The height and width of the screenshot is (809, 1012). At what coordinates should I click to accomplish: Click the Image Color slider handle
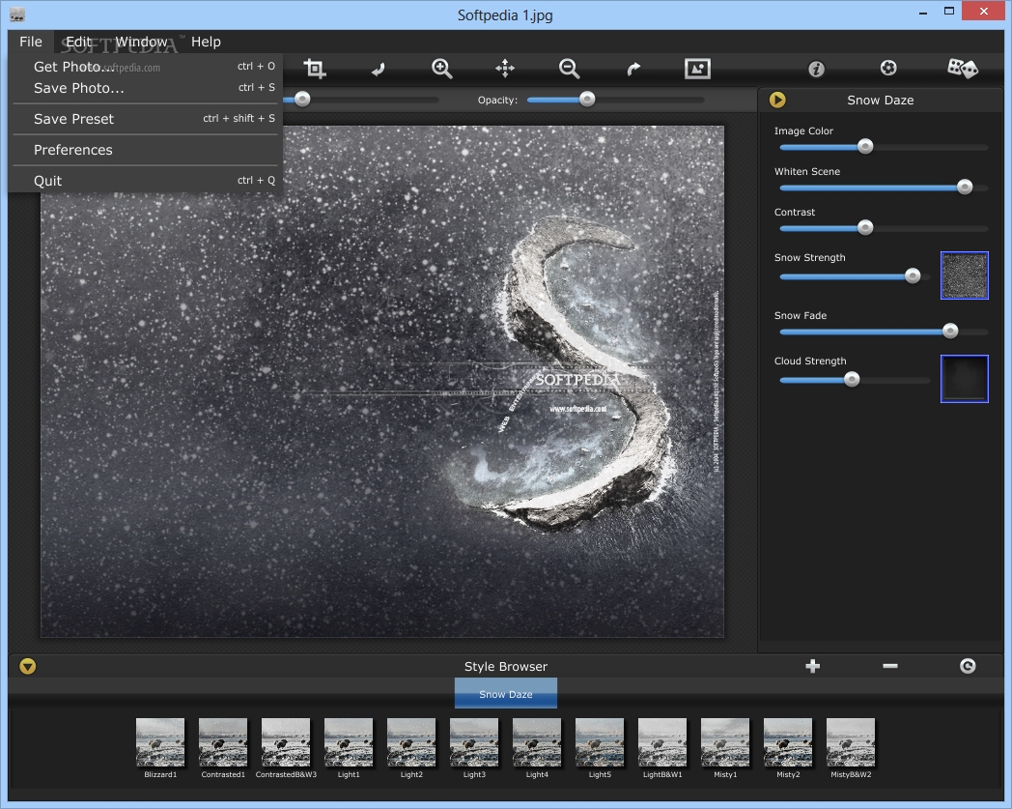coord(865,147)
